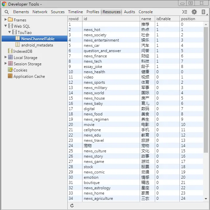Click the news_hot id cell
The width and height of the screenshot is (210, 210).
[x=111, y=30]
